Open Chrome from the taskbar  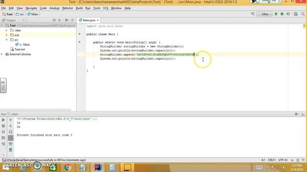pyautogui.click(x=68, y=167)
